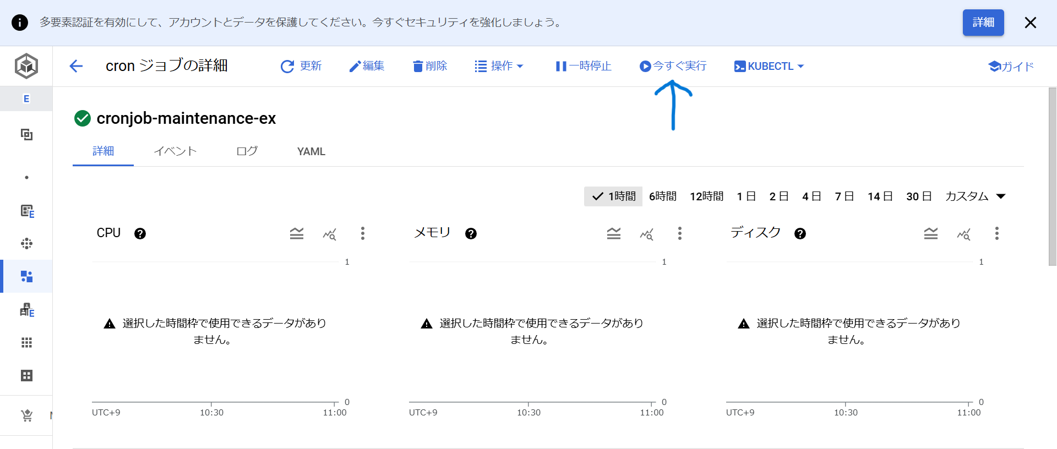
Task: Open the 操作 actions dropdown
Action: click(499, 66)
